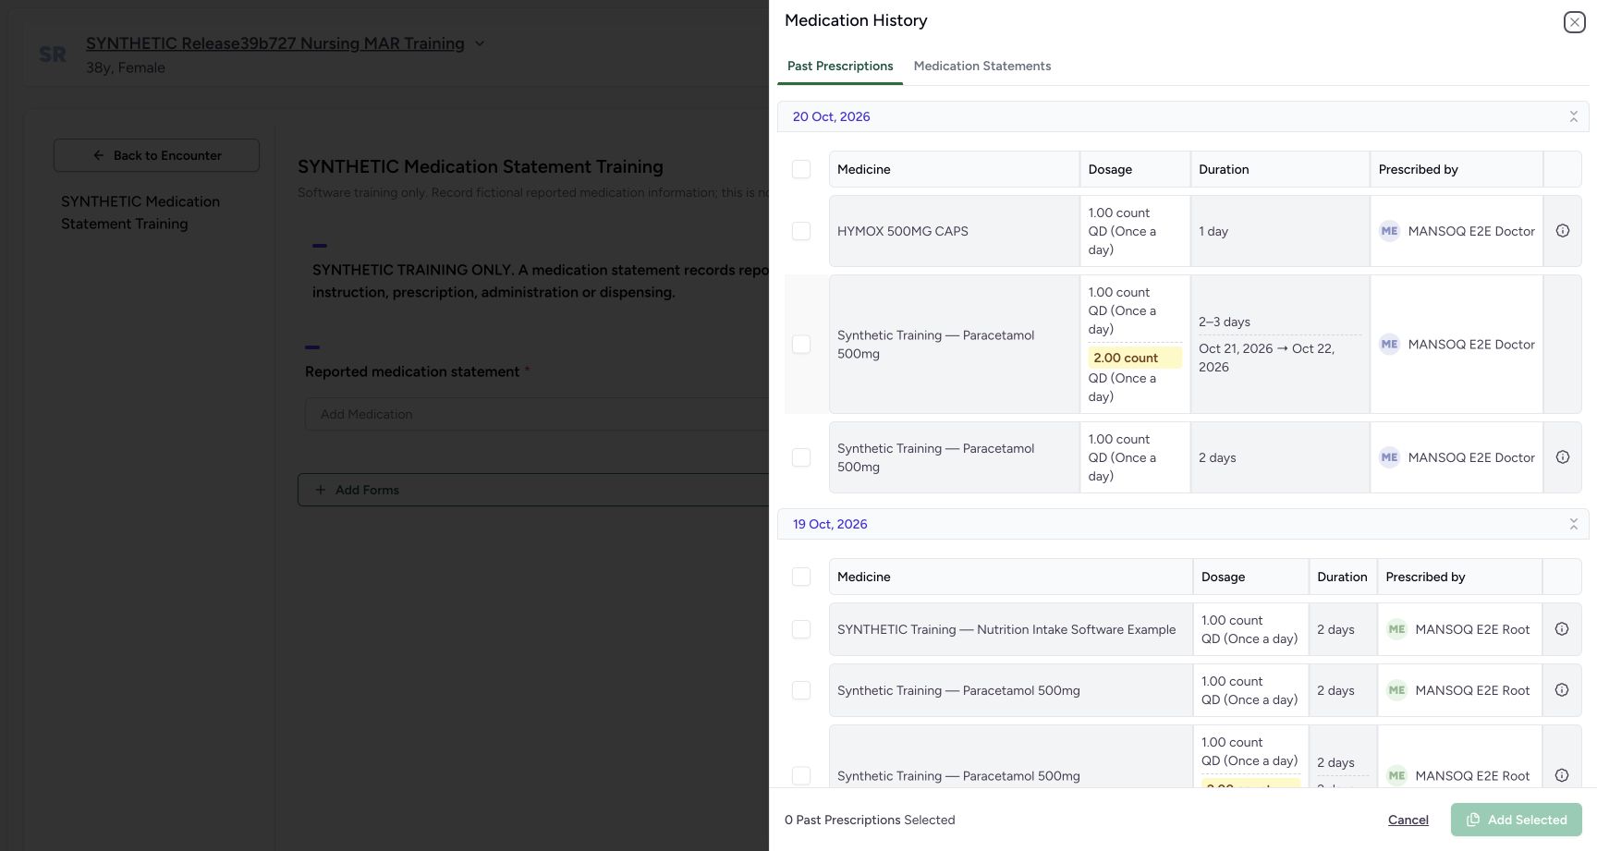
Task: Go Back to Encounter
Action: pos(156,155)
